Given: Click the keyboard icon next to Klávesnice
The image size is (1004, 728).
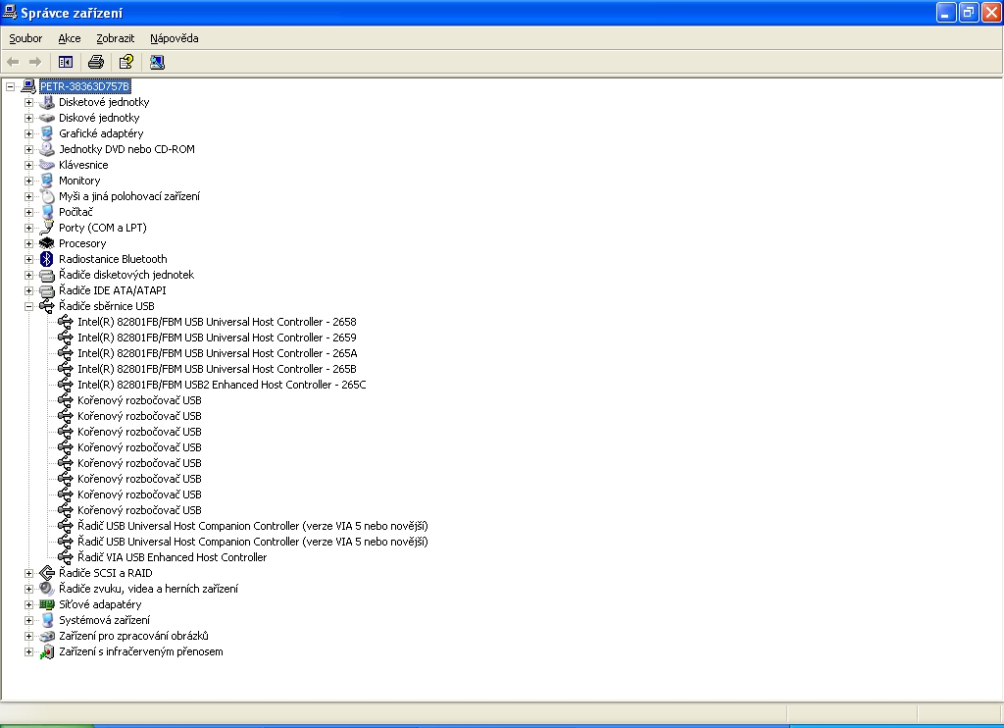Looking at the screenshot, I should tap(47, 165).
